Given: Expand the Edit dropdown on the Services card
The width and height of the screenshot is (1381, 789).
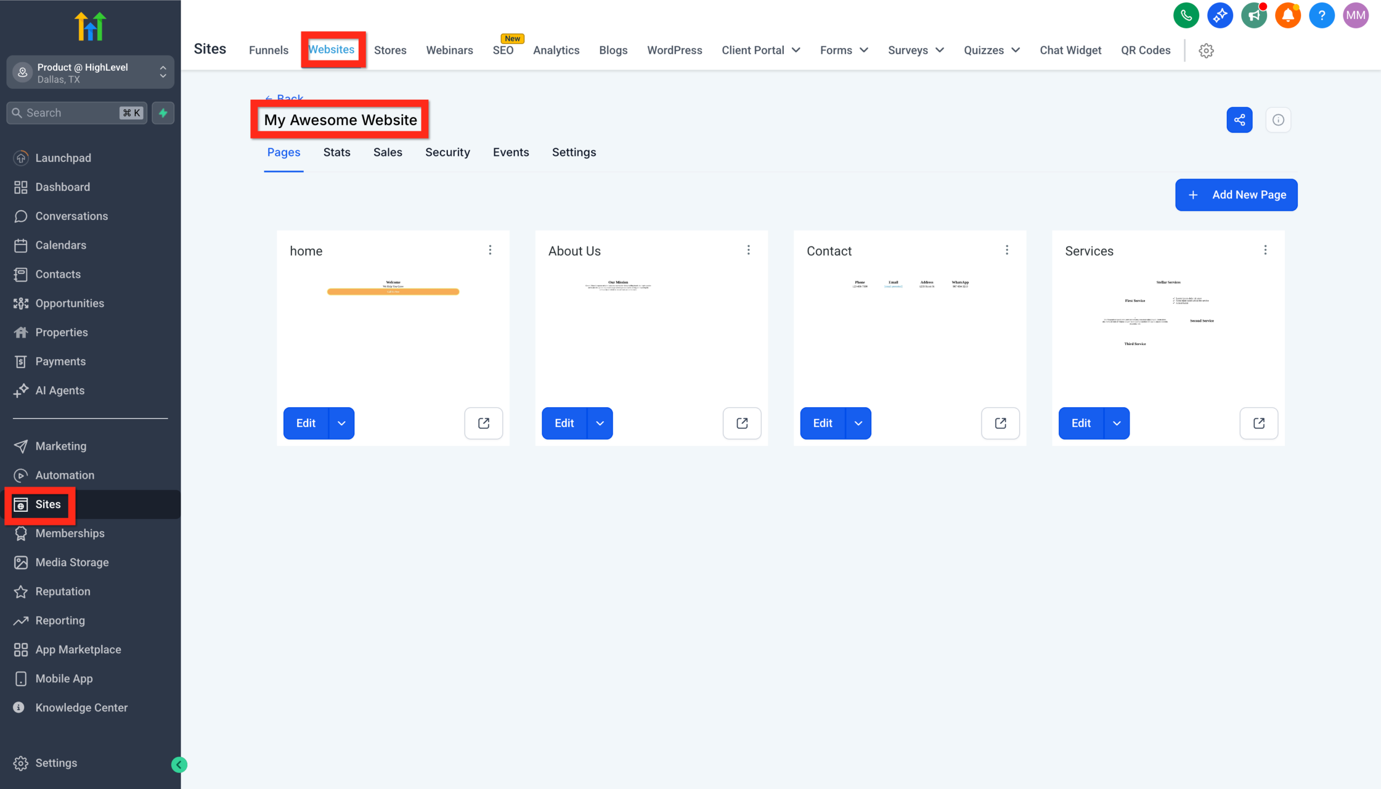Looking at the screenshot, I should tap(1117, 423).
